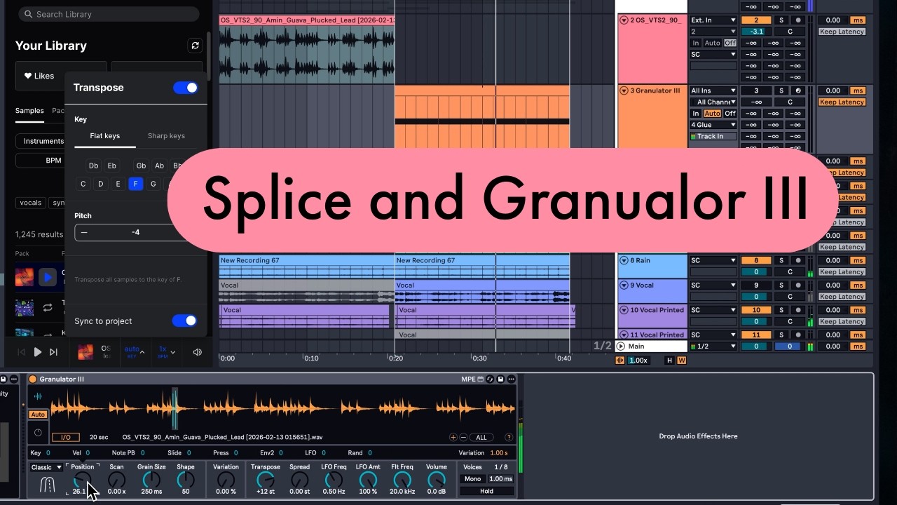Set Granulator track monitor to In

(696, 114)
